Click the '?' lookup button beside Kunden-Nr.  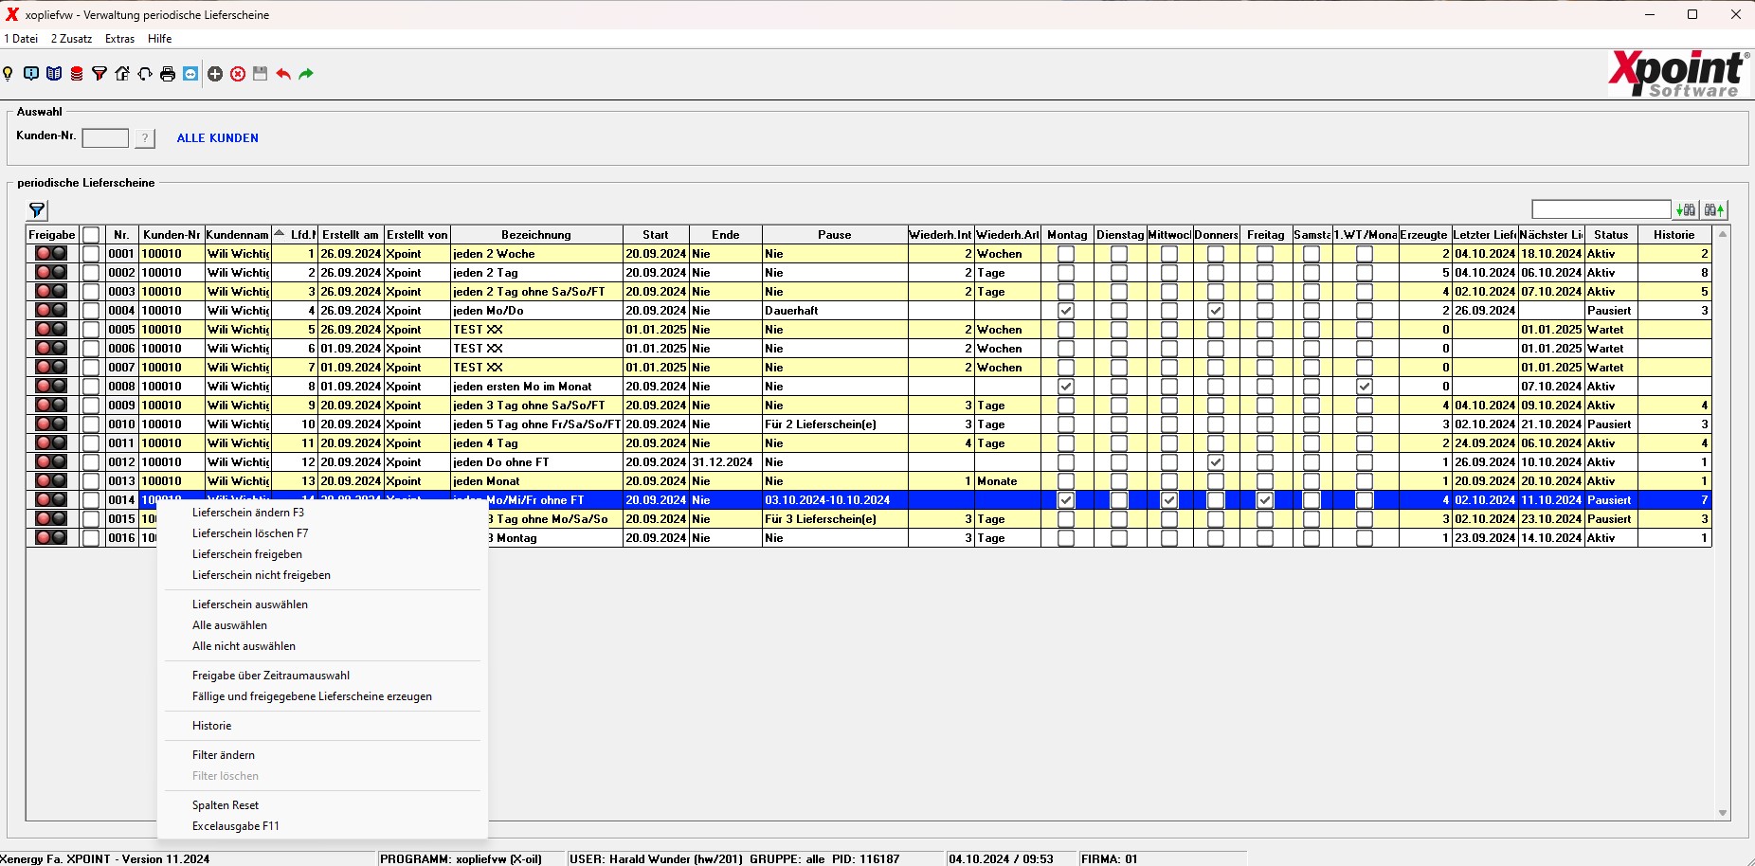coord(144,138)
